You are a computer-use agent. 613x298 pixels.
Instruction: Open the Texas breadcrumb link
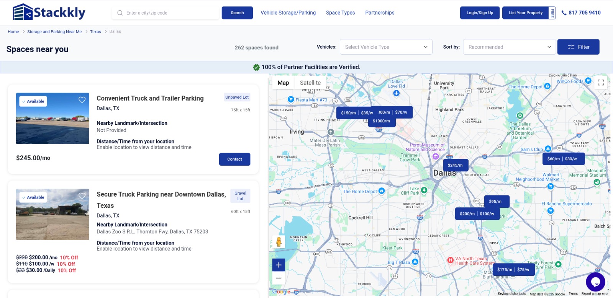(x=95, y=32)
